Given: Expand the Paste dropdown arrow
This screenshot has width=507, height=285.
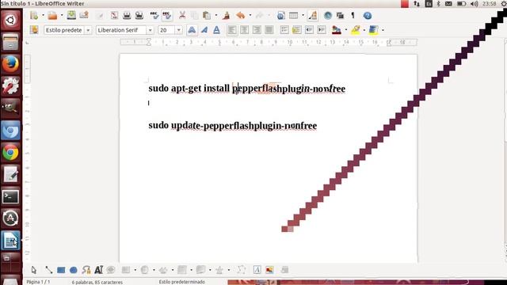Looking at the screenshot, I should pyautogui.click(x=215, y=16).
